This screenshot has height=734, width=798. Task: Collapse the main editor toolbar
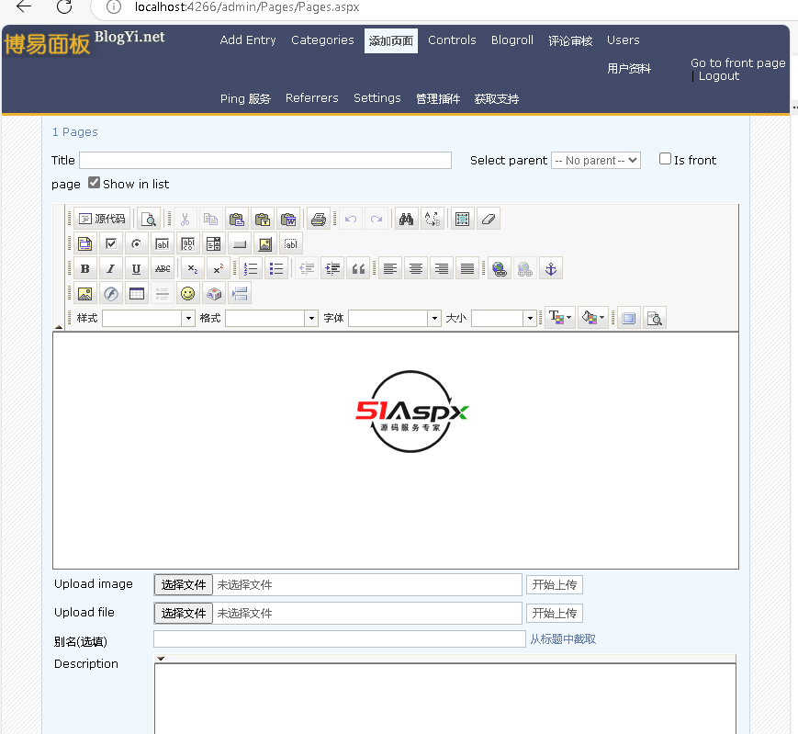point(59,327)
